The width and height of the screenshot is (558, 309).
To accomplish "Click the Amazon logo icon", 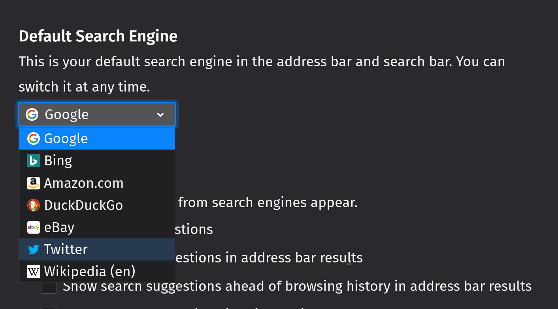I will click(34, 183).
